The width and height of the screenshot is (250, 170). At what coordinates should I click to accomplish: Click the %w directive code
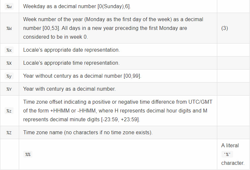point(9,7)
